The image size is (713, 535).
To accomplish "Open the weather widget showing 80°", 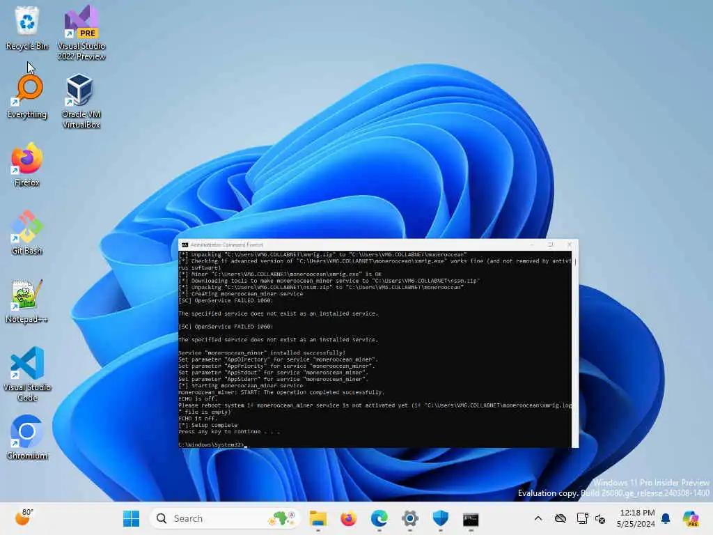I will tap(24, 518).
